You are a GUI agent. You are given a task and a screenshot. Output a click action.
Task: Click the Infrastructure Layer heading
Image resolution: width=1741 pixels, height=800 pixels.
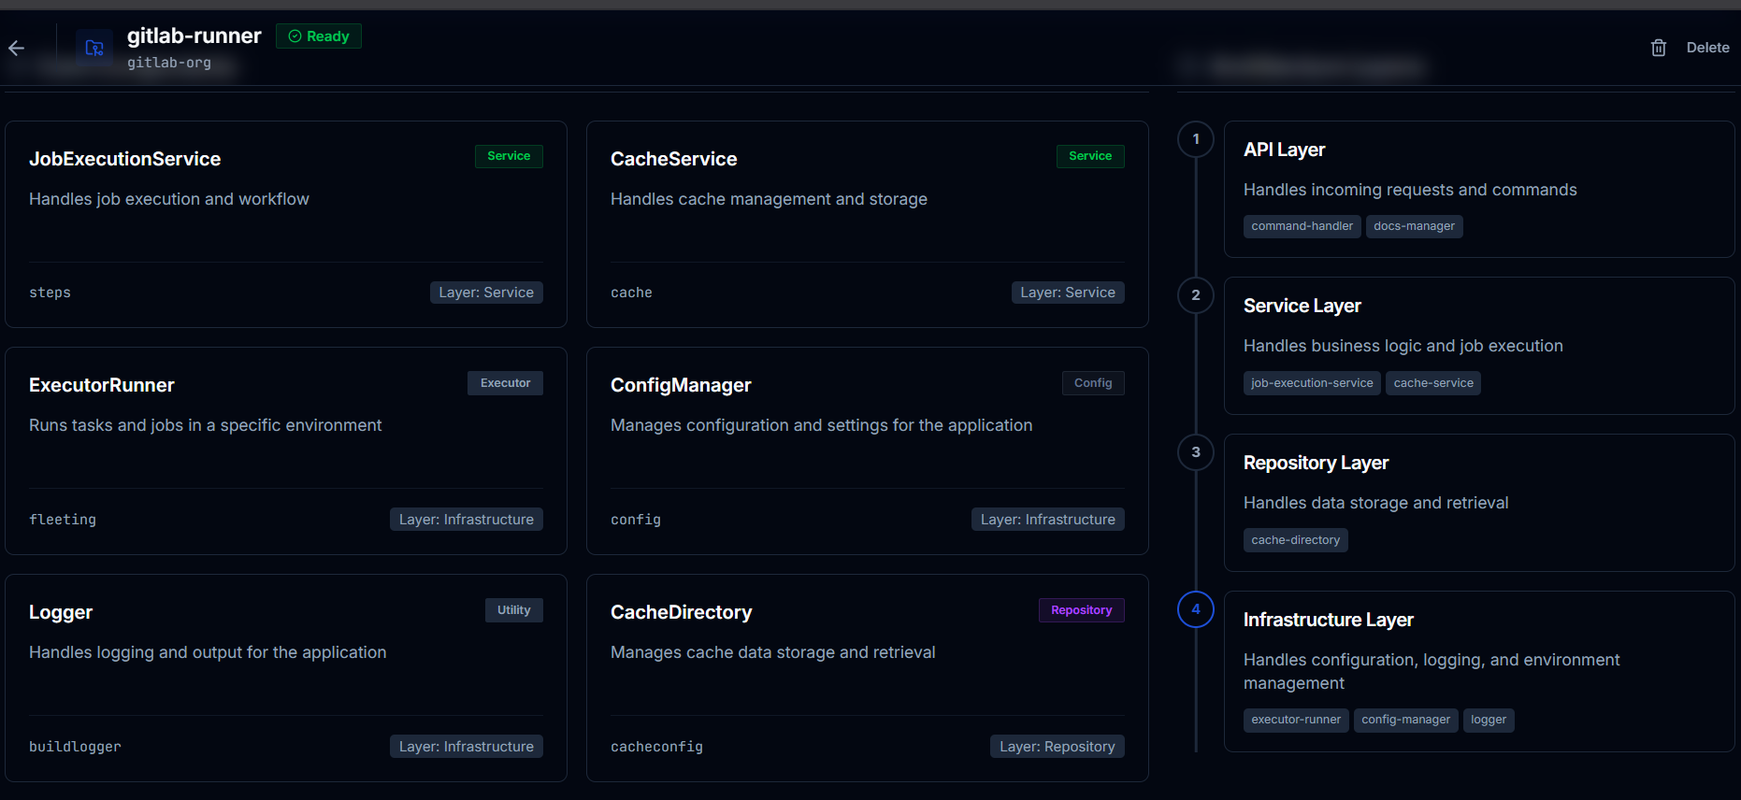tap(1329, 620)
